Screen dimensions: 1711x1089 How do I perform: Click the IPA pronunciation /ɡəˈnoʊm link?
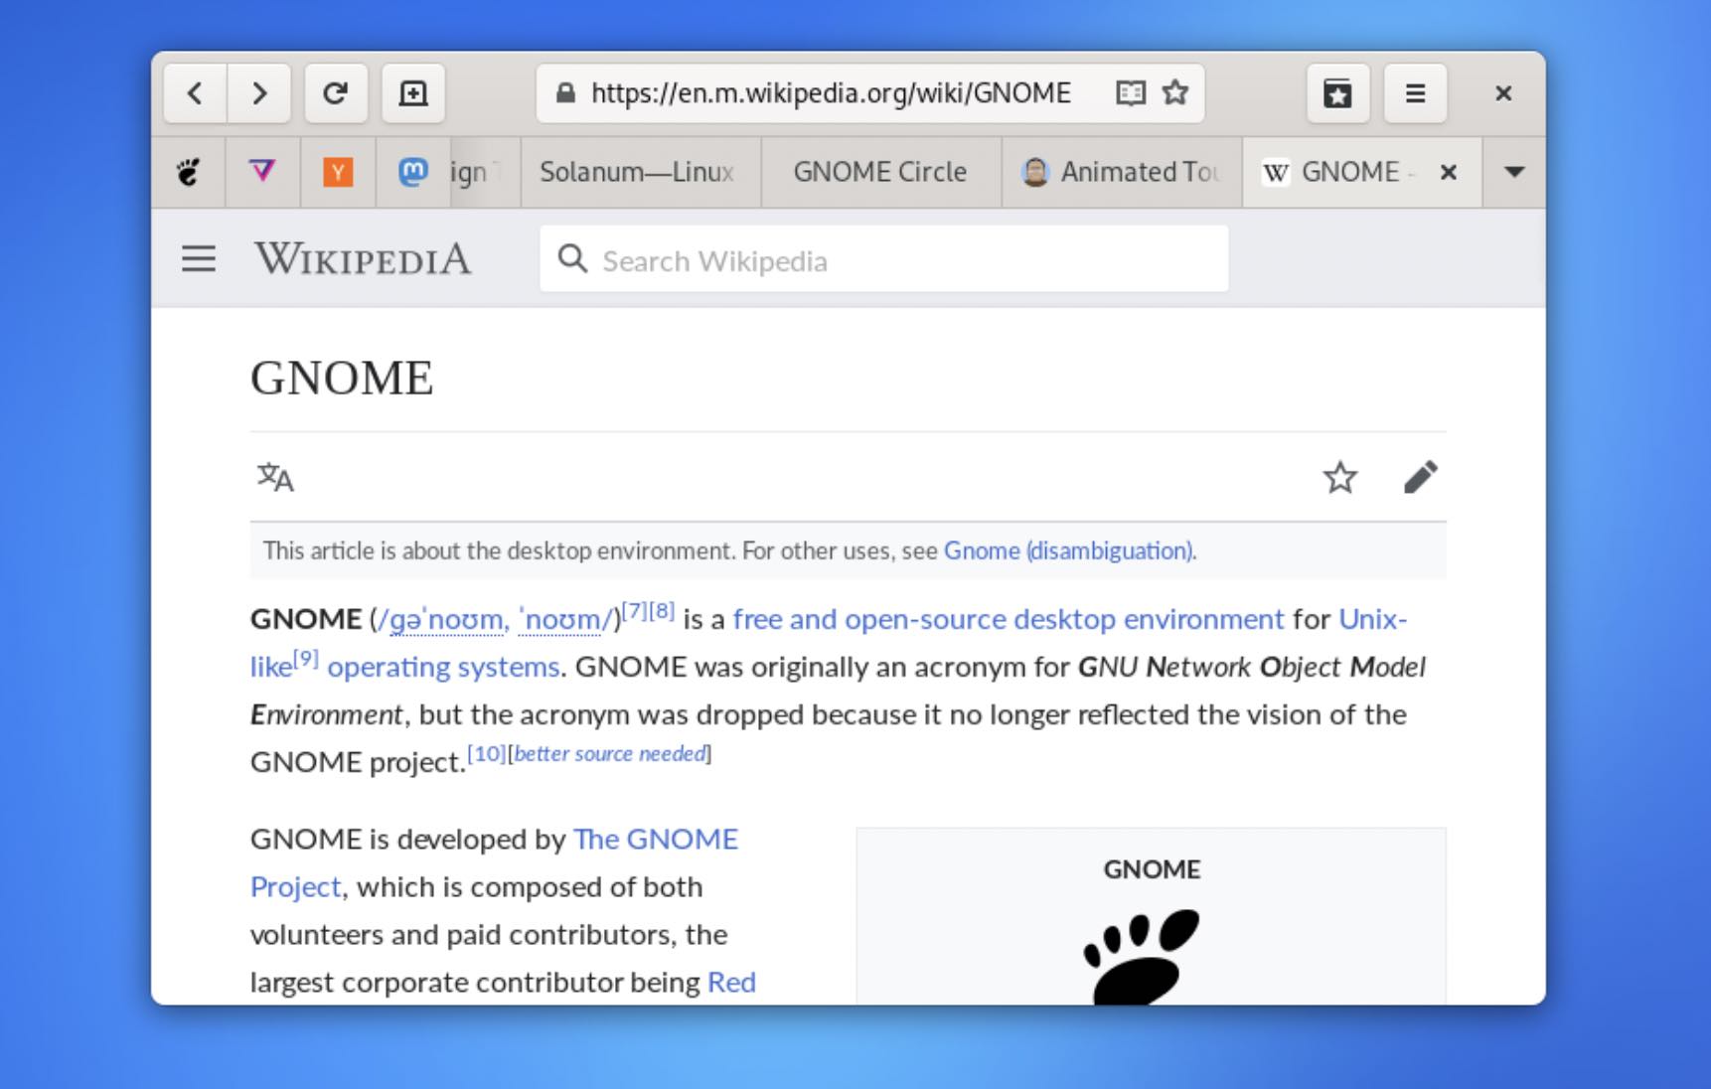point(443,619)
